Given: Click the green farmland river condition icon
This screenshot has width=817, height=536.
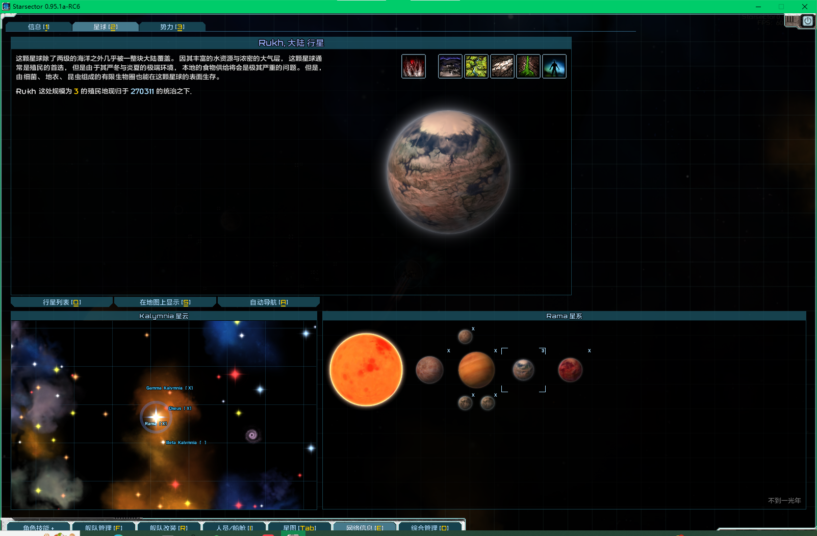Looking at the screenshot, I should [476, 66].
